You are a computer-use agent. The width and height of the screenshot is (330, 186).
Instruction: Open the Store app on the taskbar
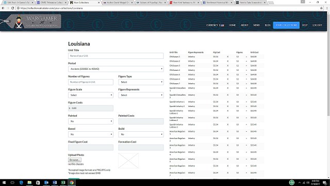click(x=38, y=182)
